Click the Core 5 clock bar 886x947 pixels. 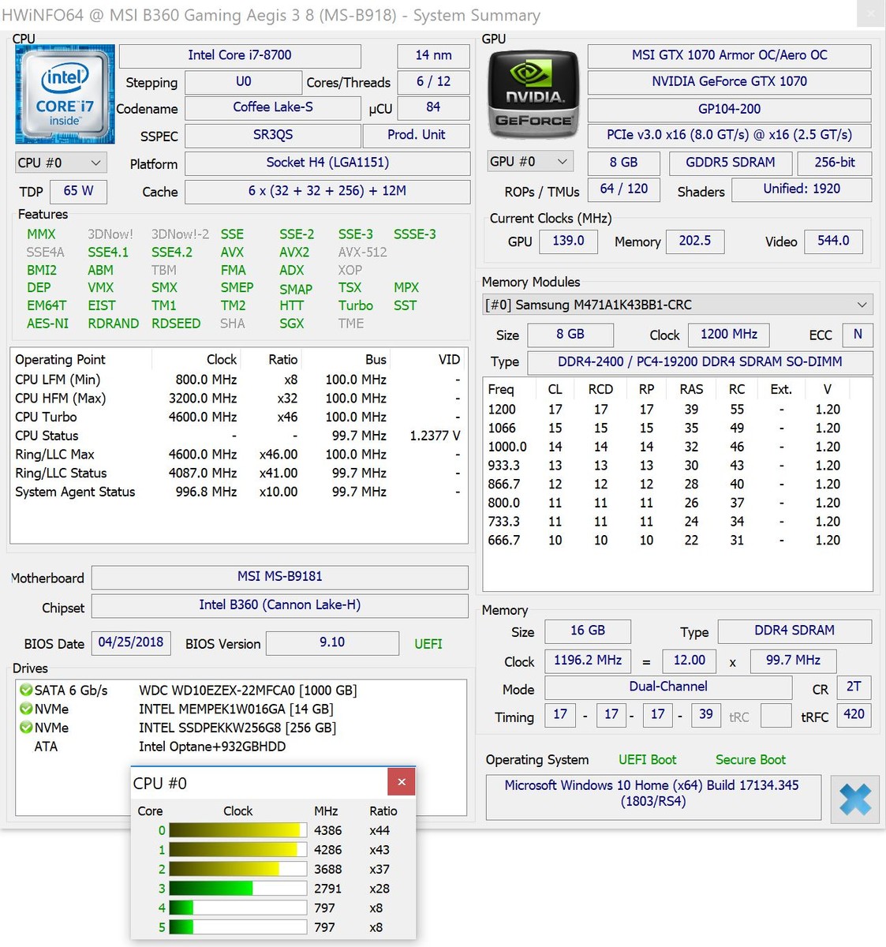[x=237, y=927]
